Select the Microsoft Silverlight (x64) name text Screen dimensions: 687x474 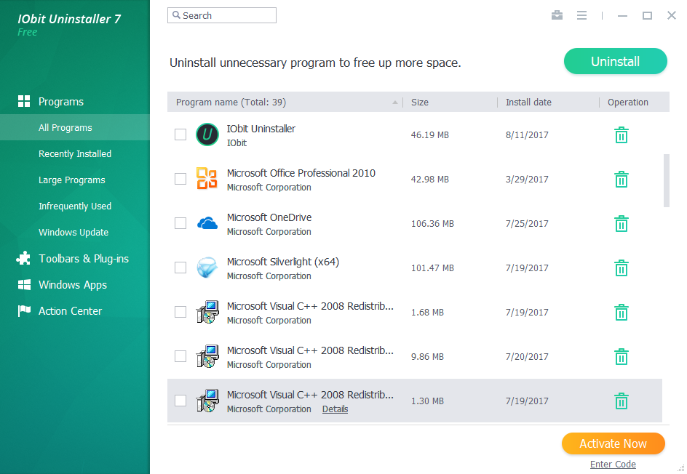click(x=283, y=262)
